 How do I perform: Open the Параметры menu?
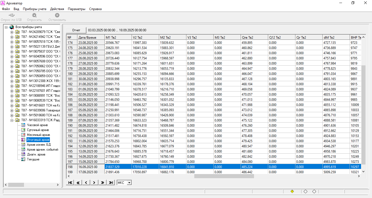tap(76, 9)
